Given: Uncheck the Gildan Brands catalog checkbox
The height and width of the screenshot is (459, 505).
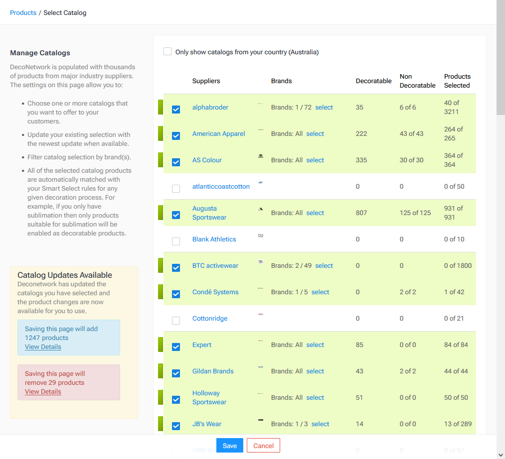Looking at the screenshot, I should 176,373.
